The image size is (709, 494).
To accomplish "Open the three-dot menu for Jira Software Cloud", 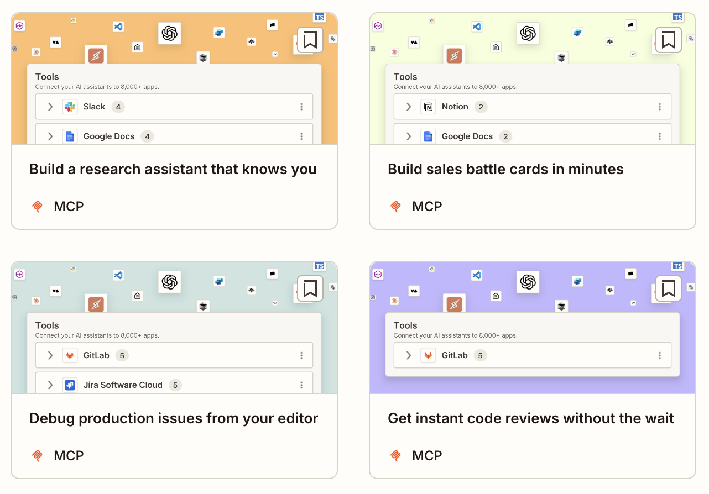I will coord(301,385).
